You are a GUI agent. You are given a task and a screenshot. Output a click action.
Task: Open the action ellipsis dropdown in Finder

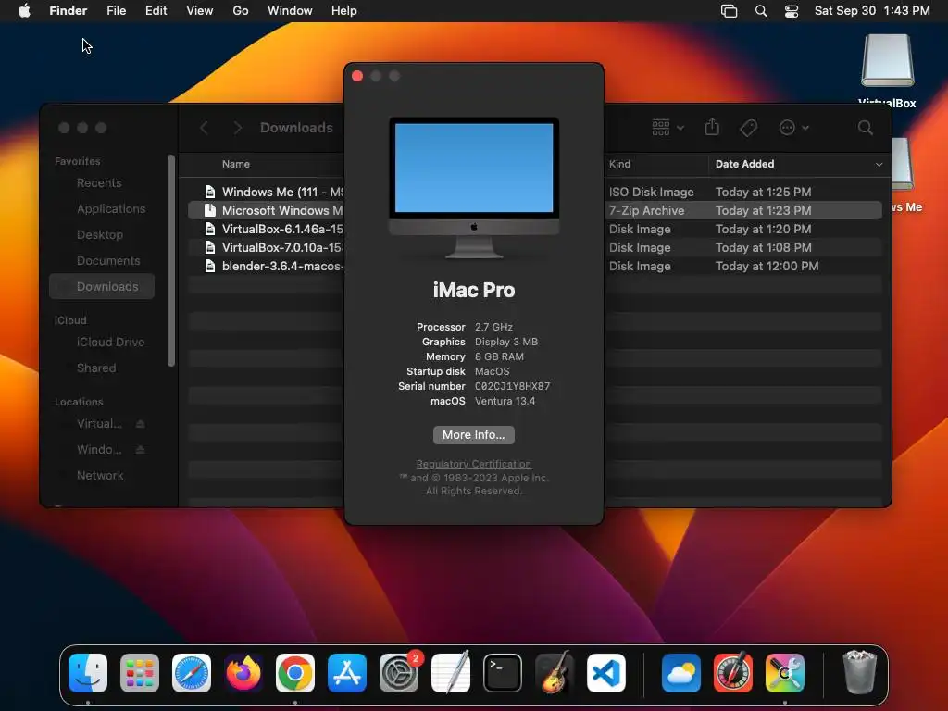tap(793, 128)
